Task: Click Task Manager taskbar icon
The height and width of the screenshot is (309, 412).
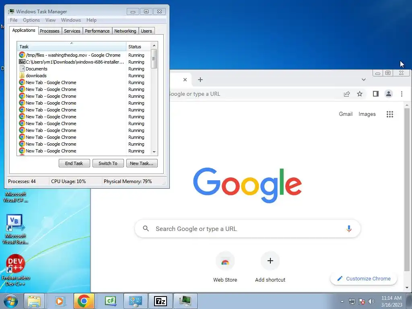Action: pyautogui.click(x=185, y=301)
